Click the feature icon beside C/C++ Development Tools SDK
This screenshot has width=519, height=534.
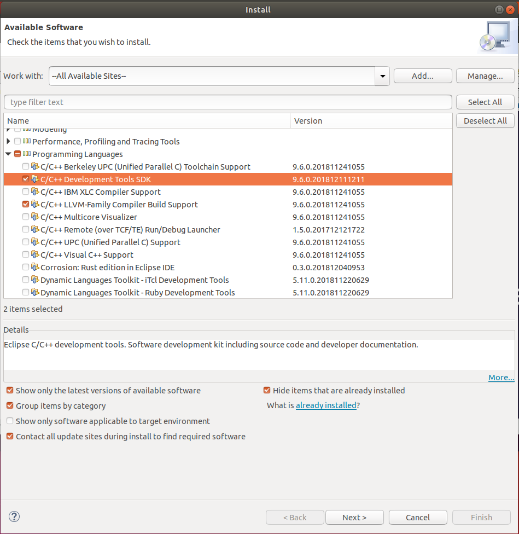click(34, 179)
